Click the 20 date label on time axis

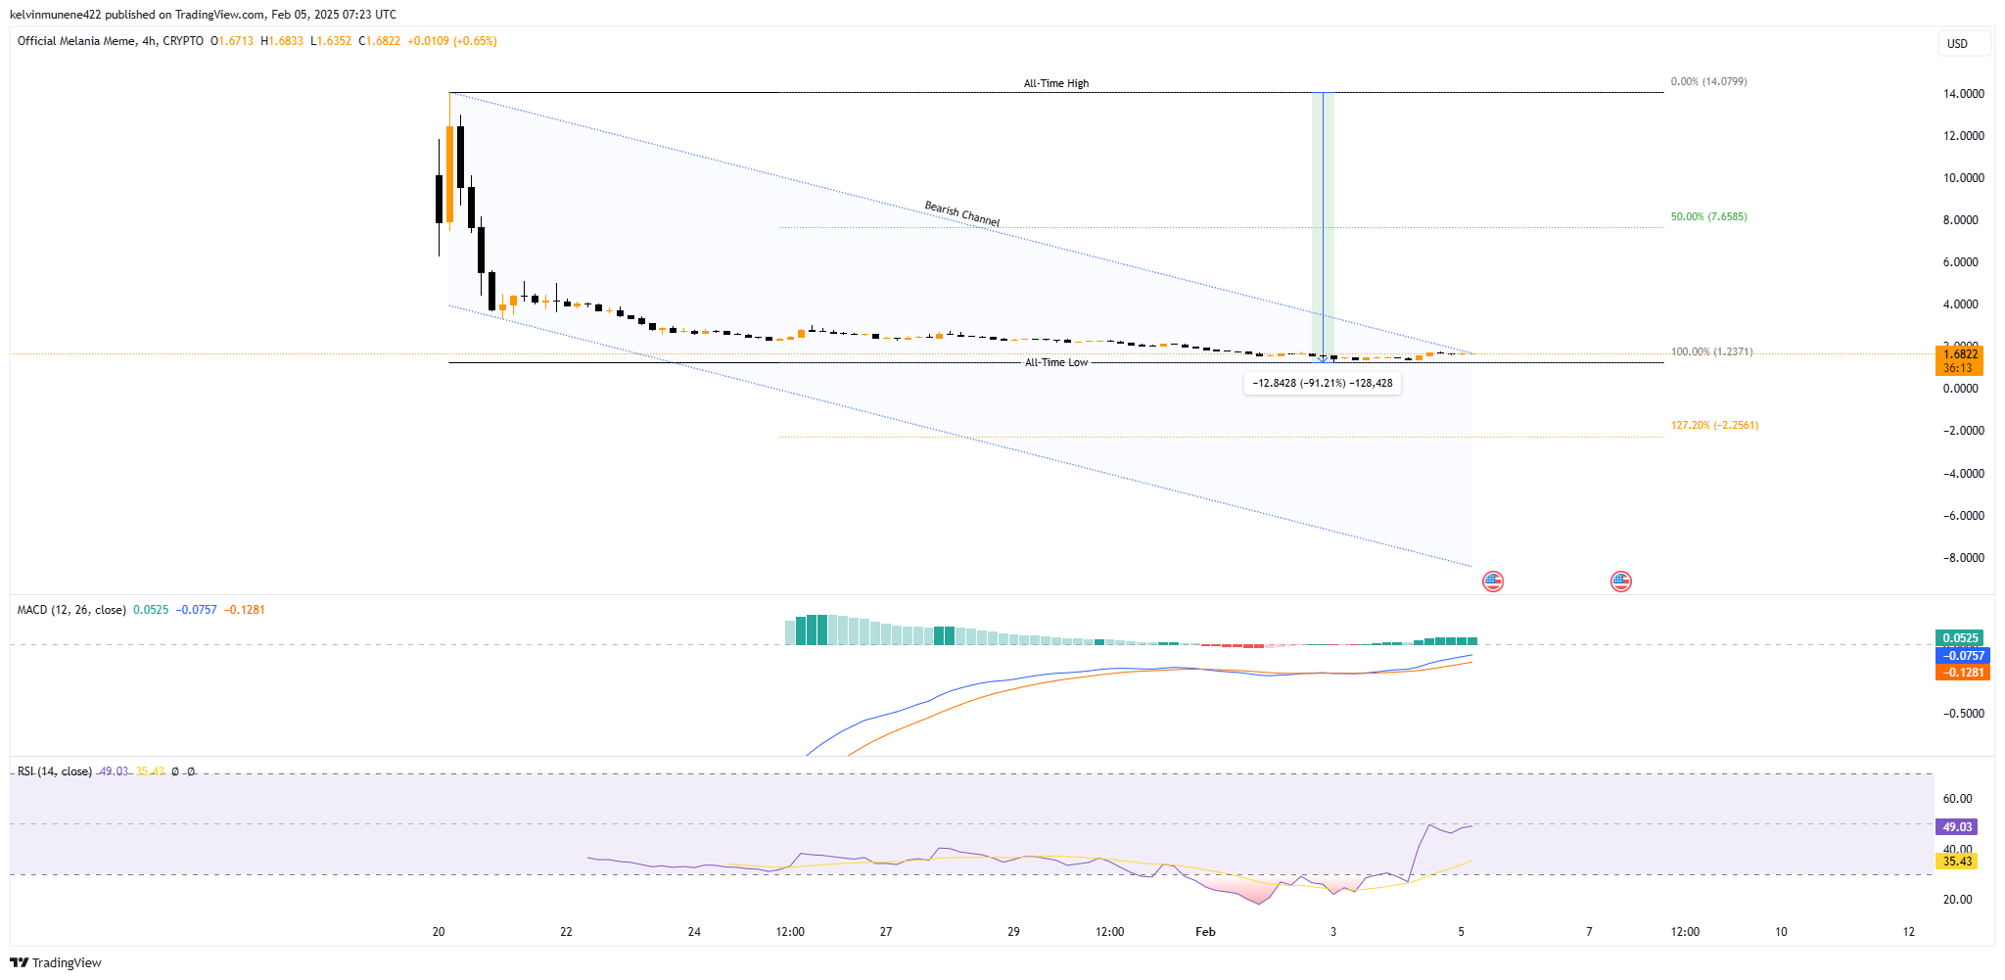point(439,932)
